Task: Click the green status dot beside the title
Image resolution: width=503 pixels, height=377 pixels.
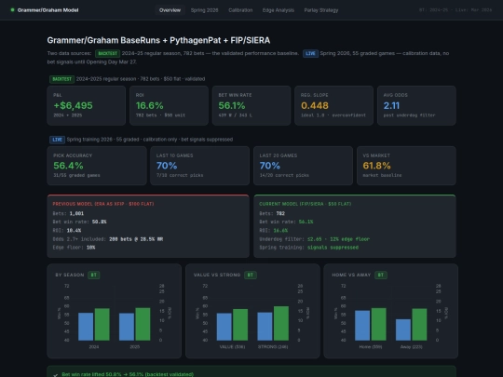Action: pos(12,10)
